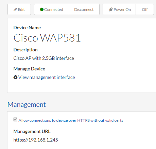The height and width of the screenshot is (149, 156).
Task: Open View management interface link
Action: (x=47, y=77)
